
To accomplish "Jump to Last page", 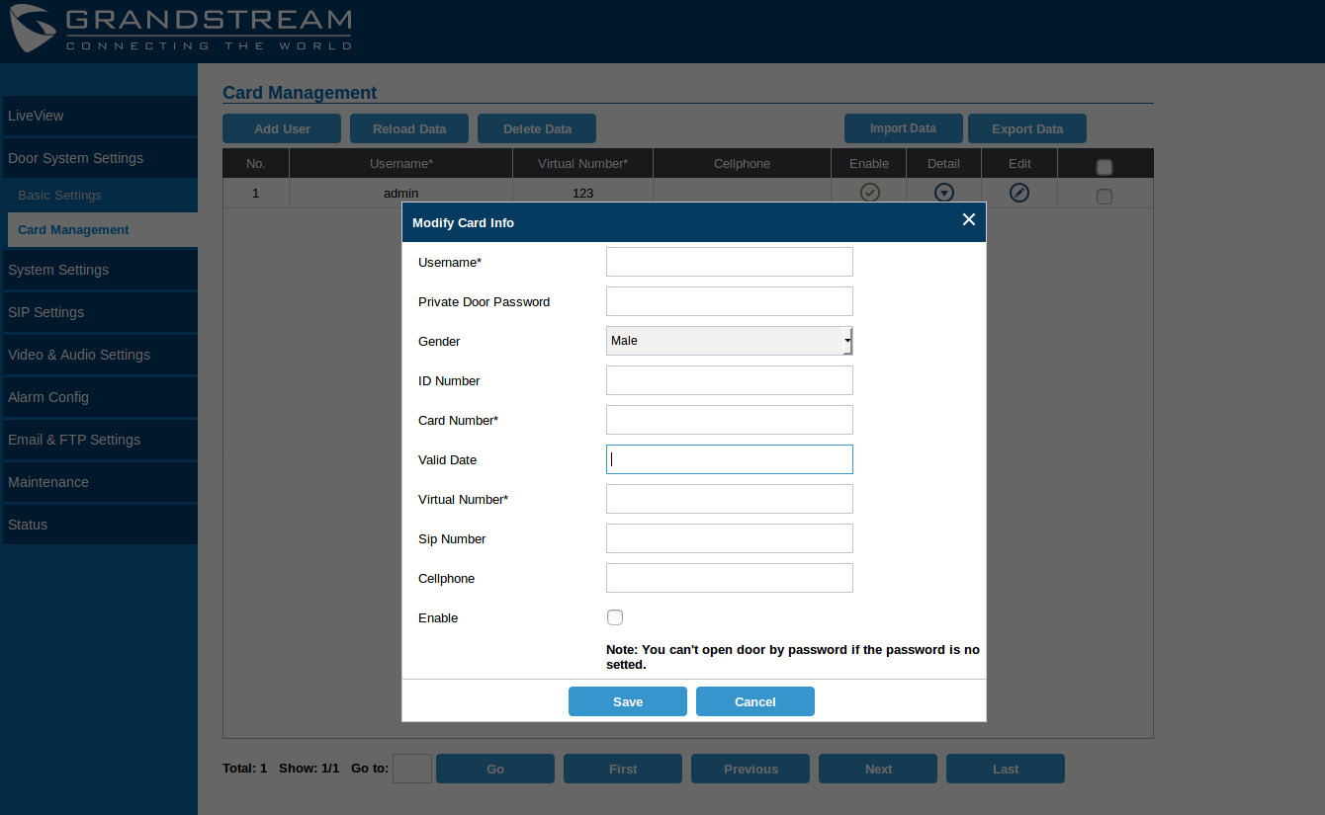I will [x=1006, y=769].
